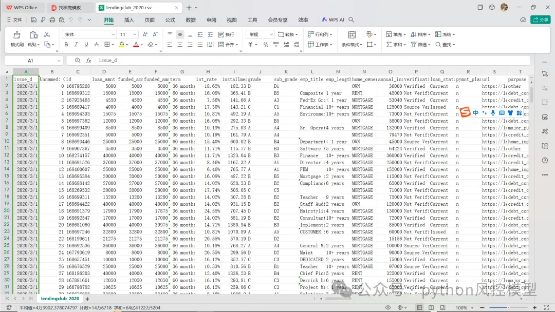Toggle bold formatting

point(66,45)
